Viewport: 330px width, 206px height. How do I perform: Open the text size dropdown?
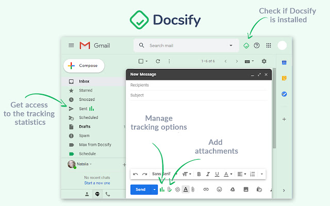tap(187, 174)
